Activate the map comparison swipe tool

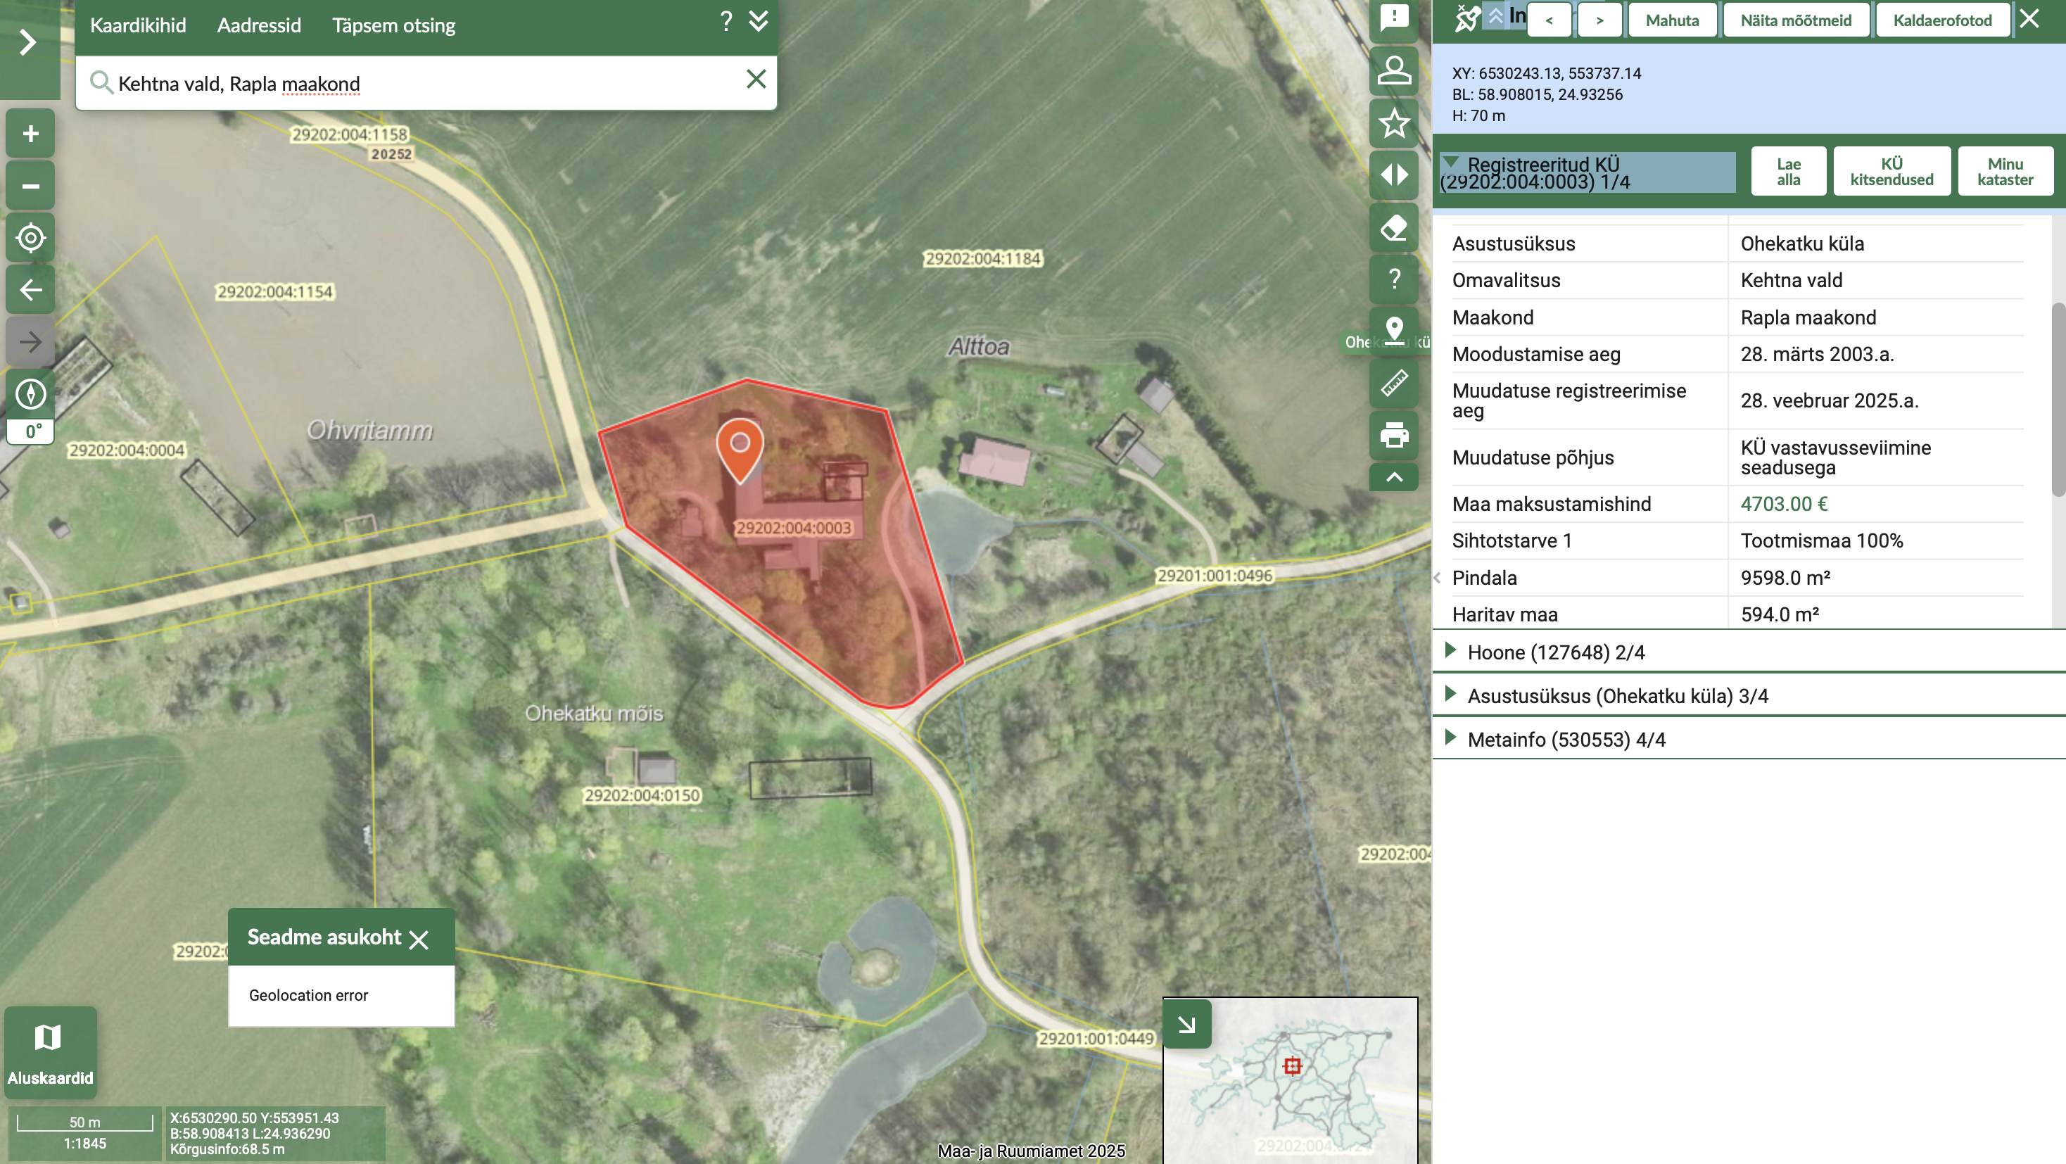point(1394,175)
